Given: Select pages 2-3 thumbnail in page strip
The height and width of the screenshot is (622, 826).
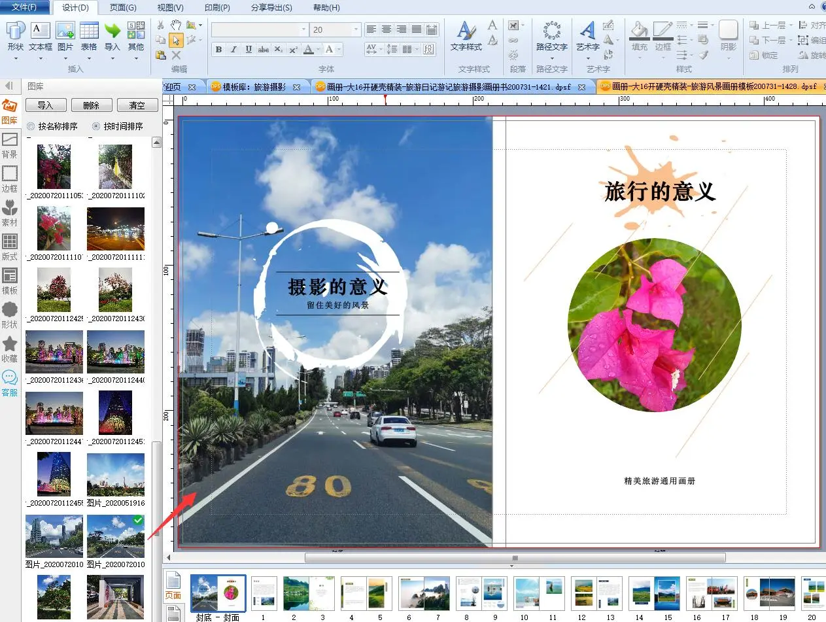Looking at the screenshot, I should coord(309,593).
